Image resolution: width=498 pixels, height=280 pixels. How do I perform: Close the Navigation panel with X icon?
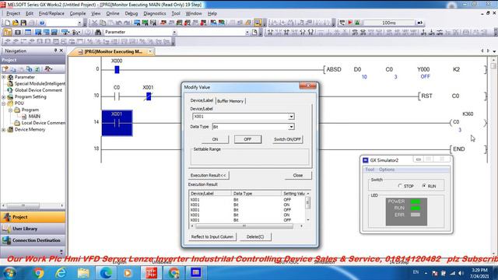(61, 51)
